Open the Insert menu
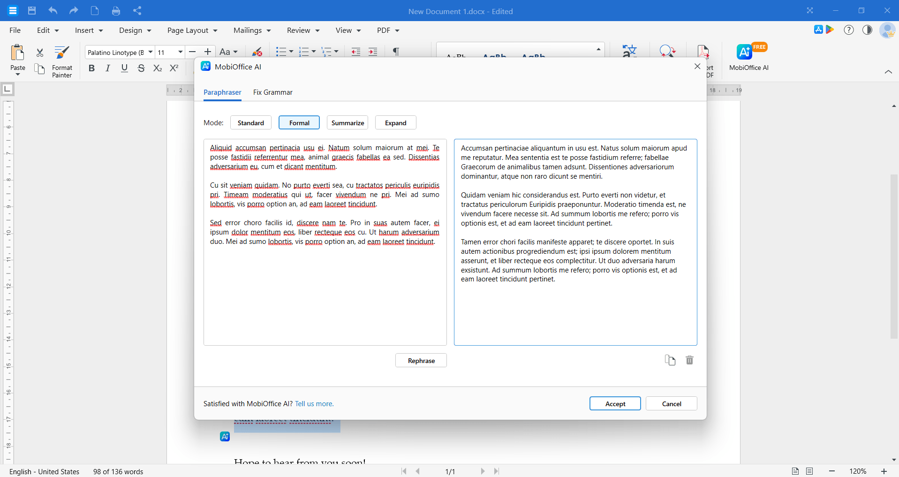The width and height of the screenshot is (899, 477). coord(89,30)
